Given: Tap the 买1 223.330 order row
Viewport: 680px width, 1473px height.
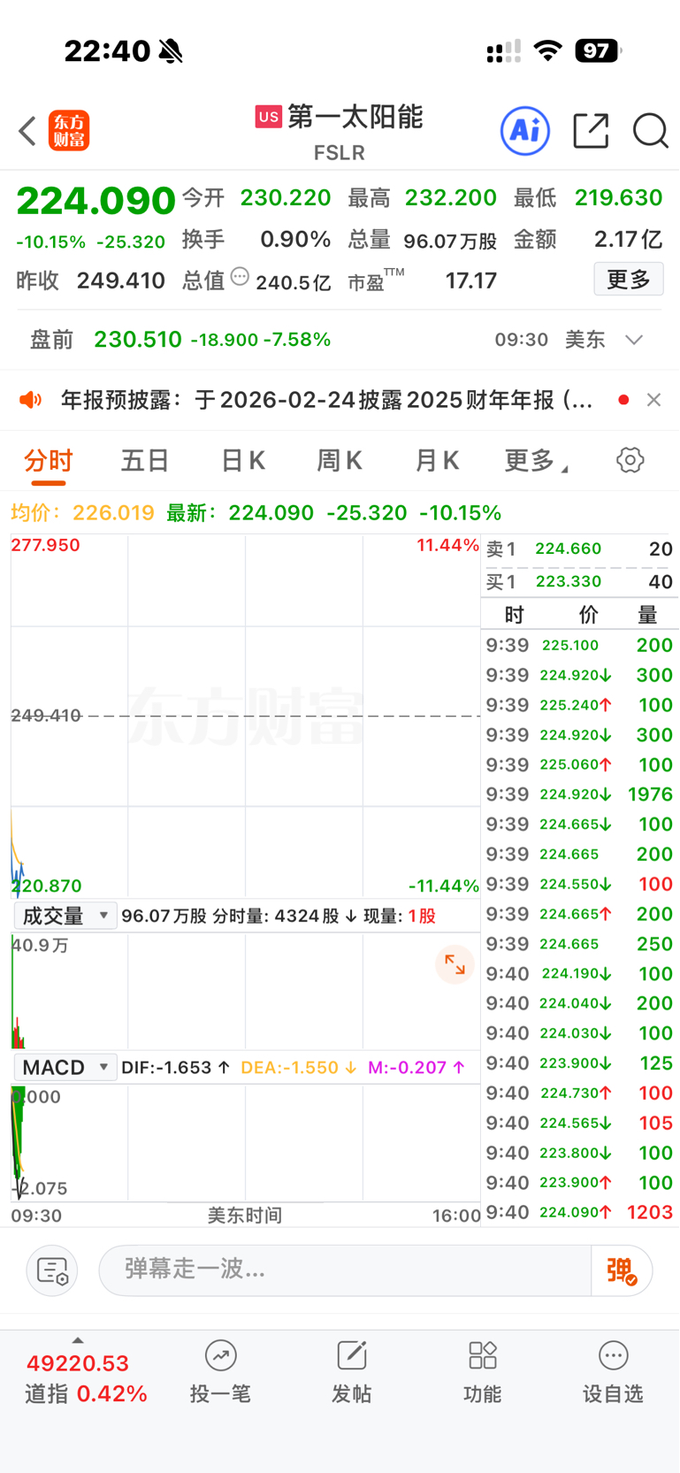Looking at the screenshot, I should coord(579,582).
